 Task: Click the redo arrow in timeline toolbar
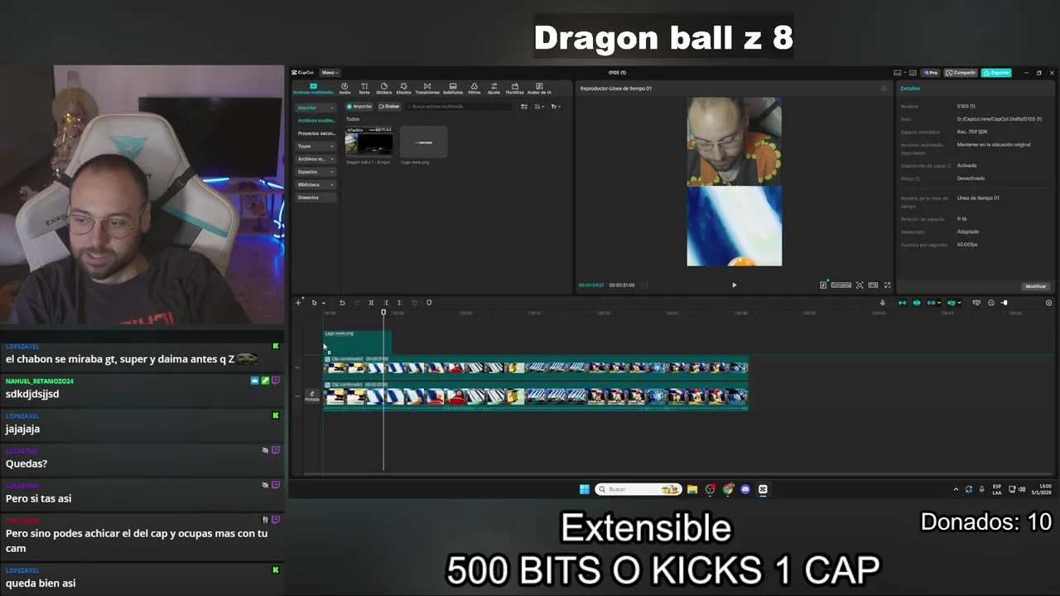coord(356,303)
